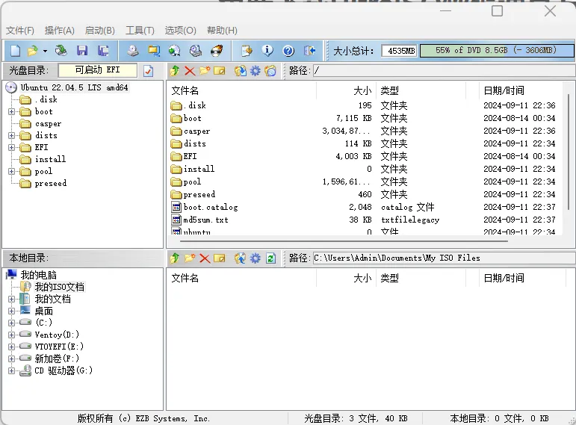The height and width of the screenshot is (425, 576).
Task: Sort disc list by 类型 column header
Action: click(421, 90)
